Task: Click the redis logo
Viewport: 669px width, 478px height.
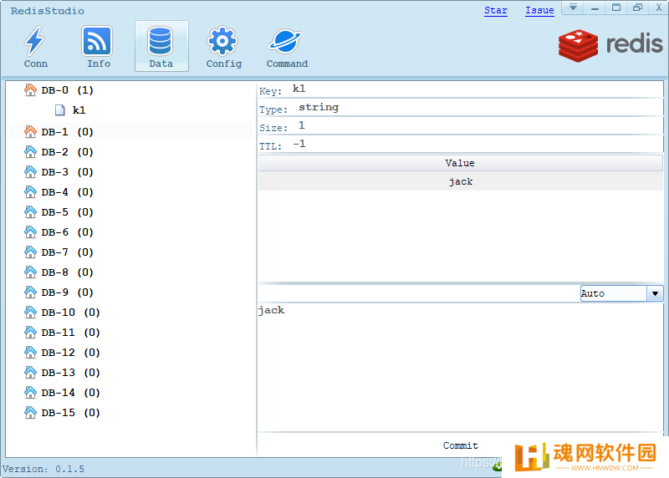Action: 610,45
